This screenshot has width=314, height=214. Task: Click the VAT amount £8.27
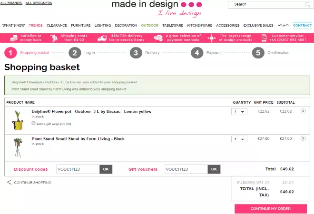[288, 182]
